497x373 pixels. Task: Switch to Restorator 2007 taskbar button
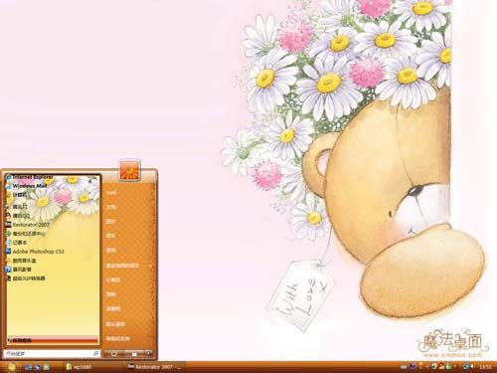[x=154, y=367]
